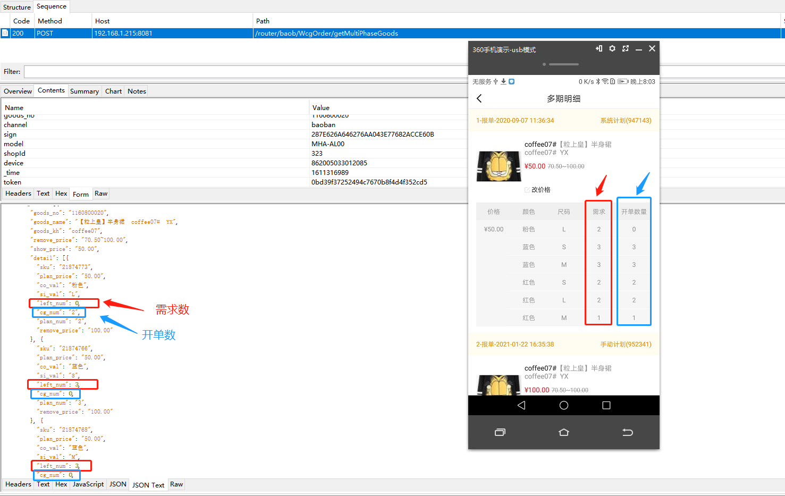Select the getMultiPhaseGoods request path
The width and height of the screenshot is (785, 496).
(x=327, y=33)
